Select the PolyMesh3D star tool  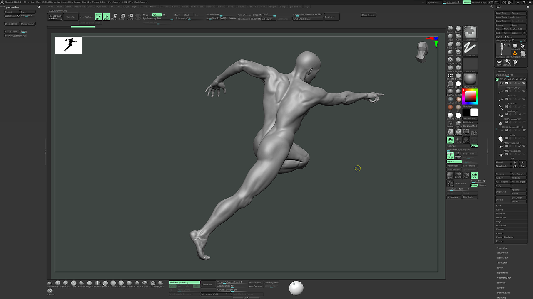click(x=523, y=46)
